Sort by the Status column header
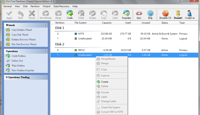This screenshot has height=115, width=200. [x=165, y=23]
